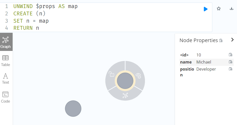Viewport: 237px width, 125px height.
Task: Click the selected node in the center ring
Action: (125, 81)
